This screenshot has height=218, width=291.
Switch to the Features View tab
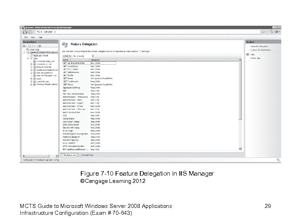69,155
